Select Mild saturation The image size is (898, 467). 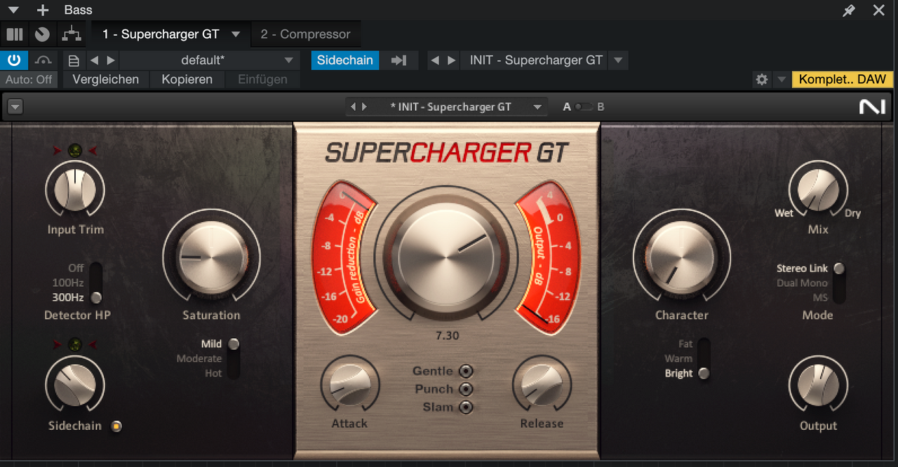point(211,344)
